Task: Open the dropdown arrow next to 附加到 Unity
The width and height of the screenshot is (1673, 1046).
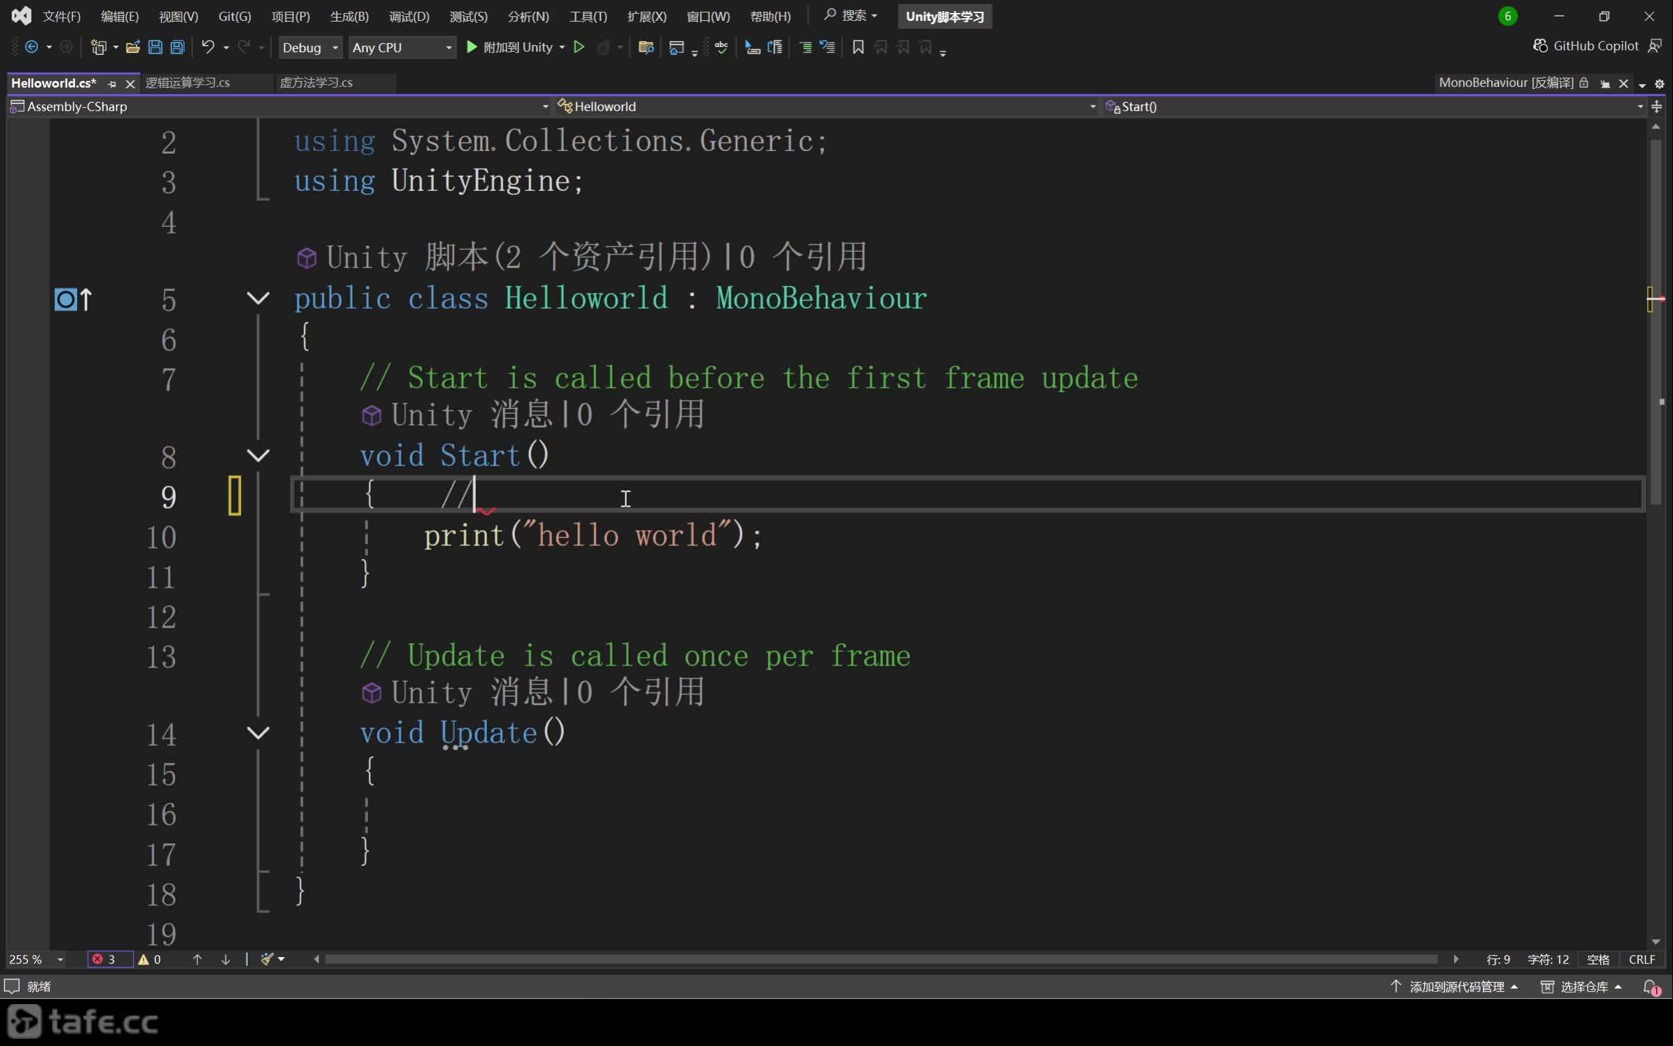Action: point(562,47)
